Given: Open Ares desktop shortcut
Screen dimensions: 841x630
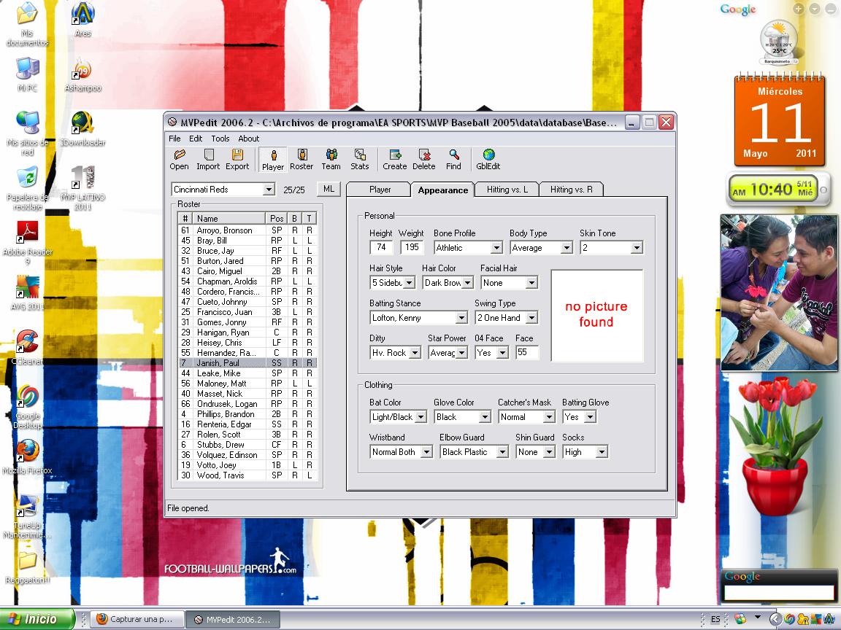Looking at the screenshot, I should coord(83,20).
